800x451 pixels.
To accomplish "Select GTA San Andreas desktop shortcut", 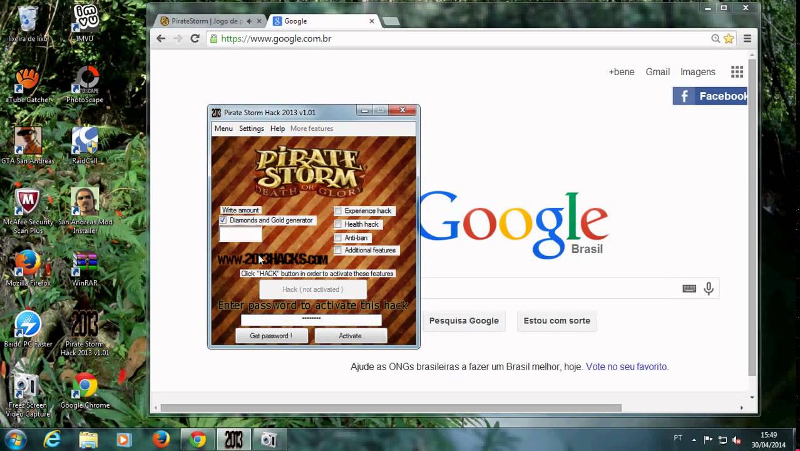I will coord(28,145).
